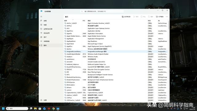Show hidden system tray icons chevron
197x111 pixels.
[x=168, y=109]
